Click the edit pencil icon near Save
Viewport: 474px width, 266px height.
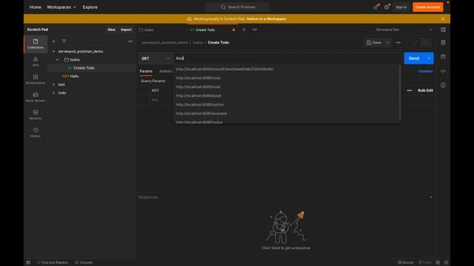click(x=416, y=43)
